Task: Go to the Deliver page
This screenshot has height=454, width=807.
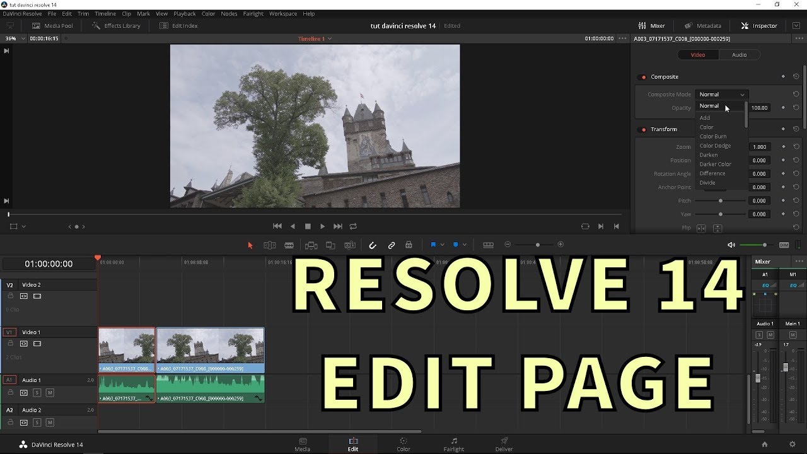Action: pos(504,445)
